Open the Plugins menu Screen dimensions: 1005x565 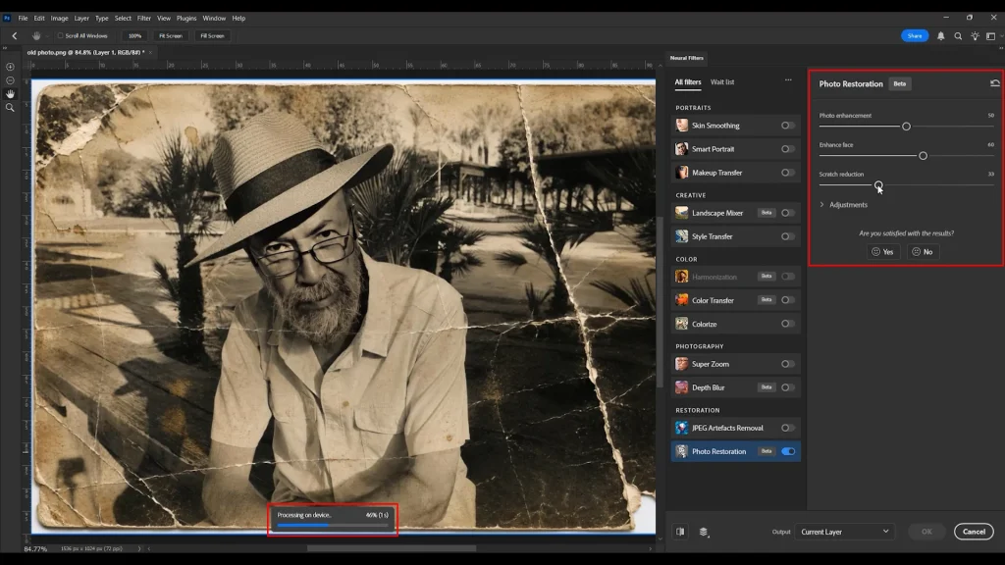tap(186, 18)
